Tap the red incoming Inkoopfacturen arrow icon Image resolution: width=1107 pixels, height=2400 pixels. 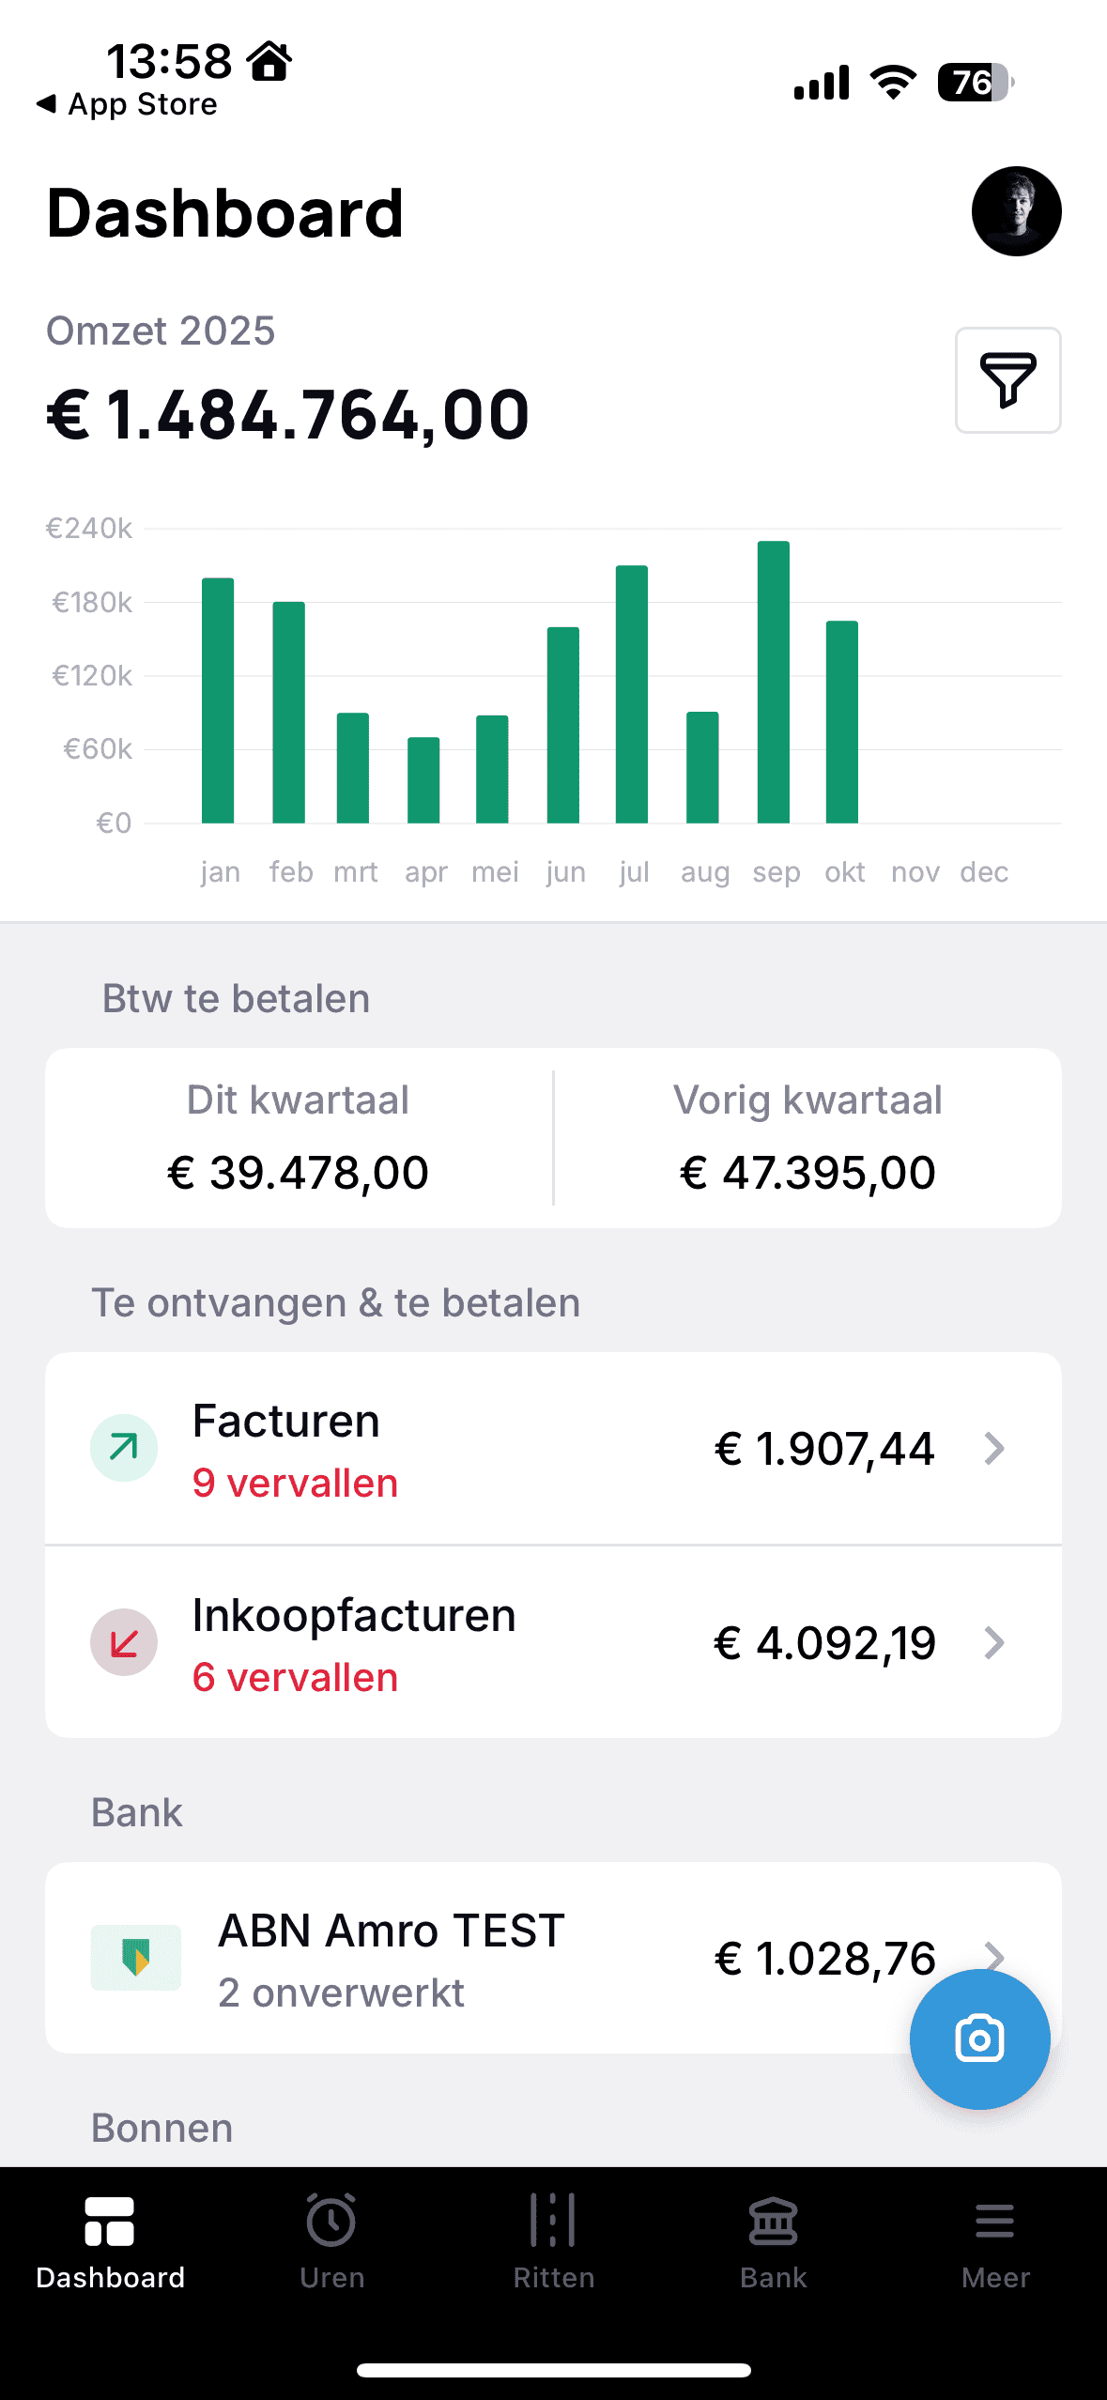[124, 1642]
